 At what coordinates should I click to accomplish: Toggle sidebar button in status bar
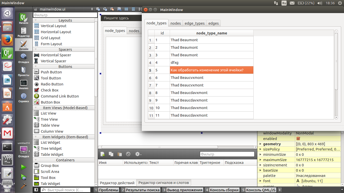tap(36, 190)
